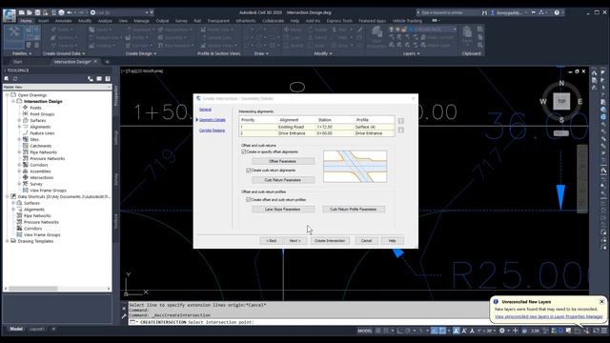This screenshot has width=610, height=343.
Task: Move alignment priority up with the up arrow icon
Action: (401, 121)
